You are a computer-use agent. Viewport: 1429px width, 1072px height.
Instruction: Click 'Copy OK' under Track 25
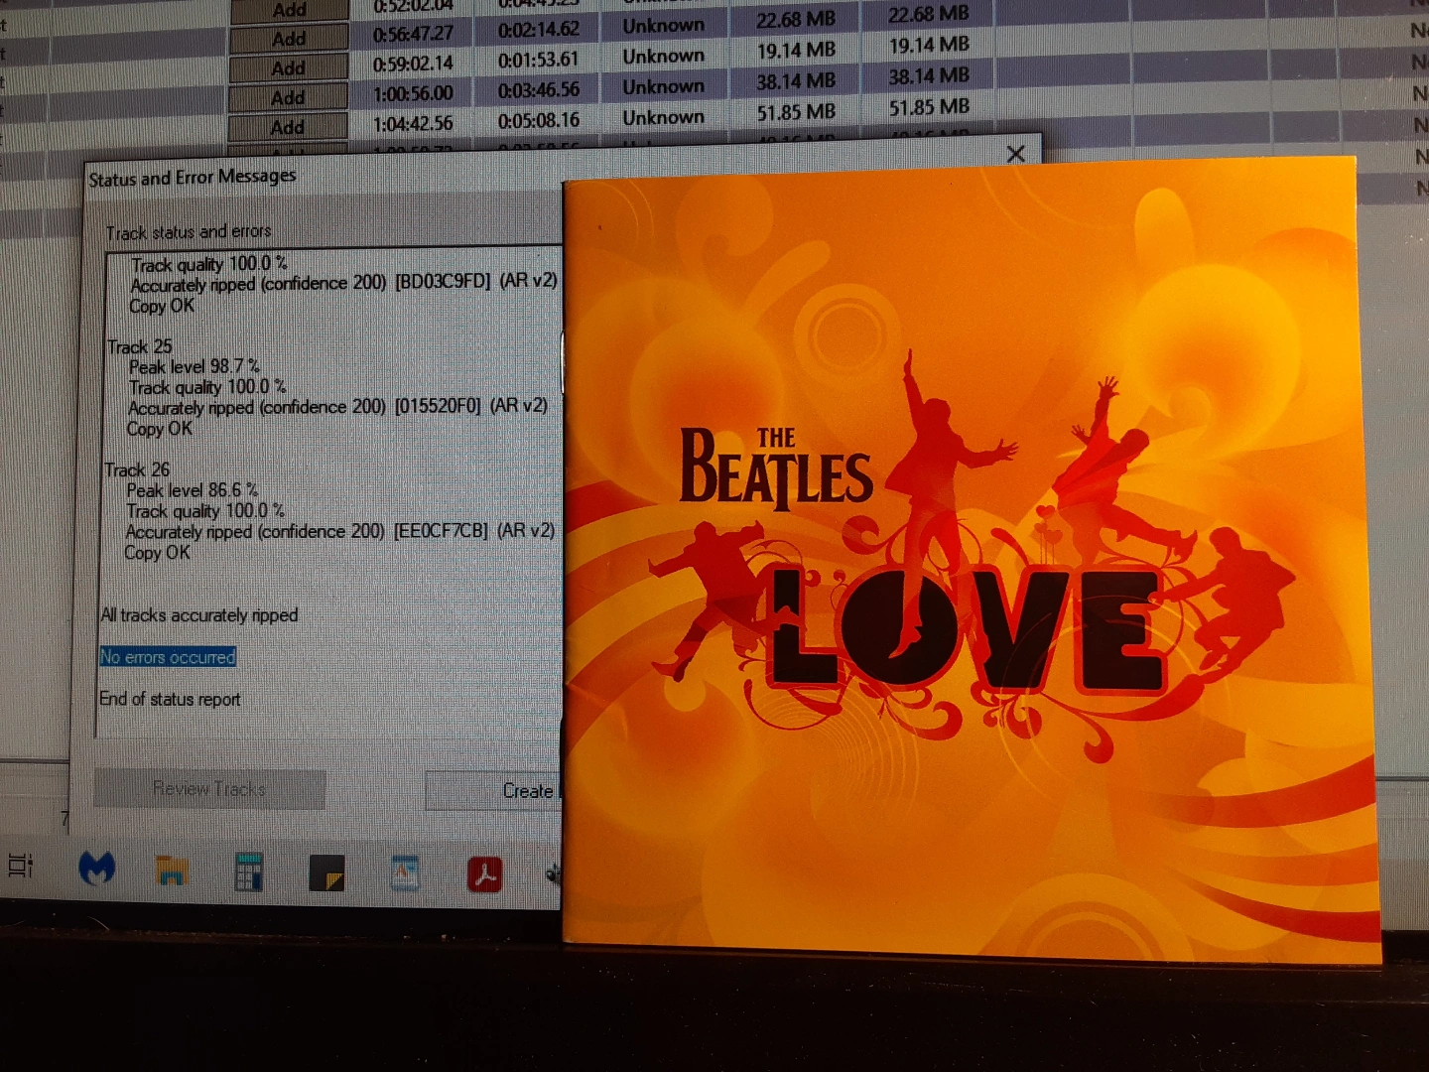click(160, 429)
